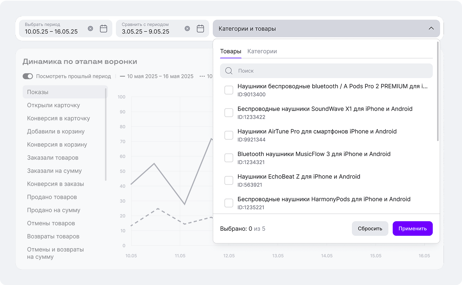The height and width of the screenshot is (285, 462).
Task: Clear the comparison period 3.05.25 – 9.05.25
Action: coord(187,28)
